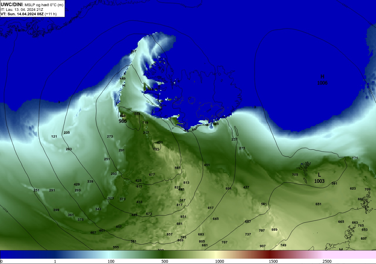Screen dimensions: 376x264
Task: Click the height value '597'
Action: tap(177, 168)
